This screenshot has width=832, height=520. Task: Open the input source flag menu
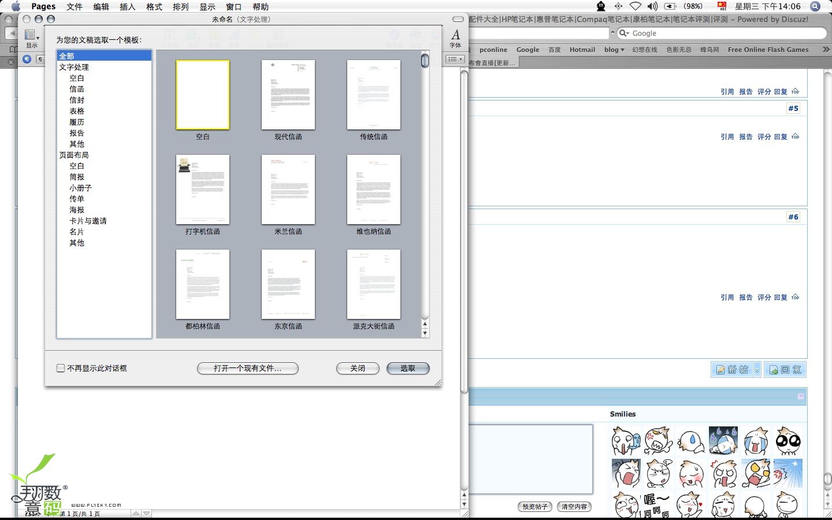click(722, 6)
